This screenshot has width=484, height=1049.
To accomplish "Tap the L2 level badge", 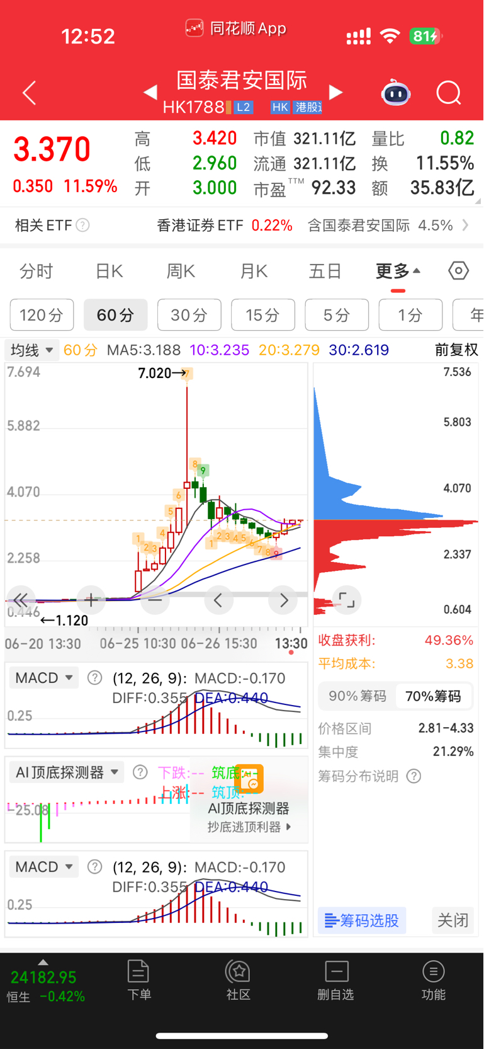I will click(244, 108).
